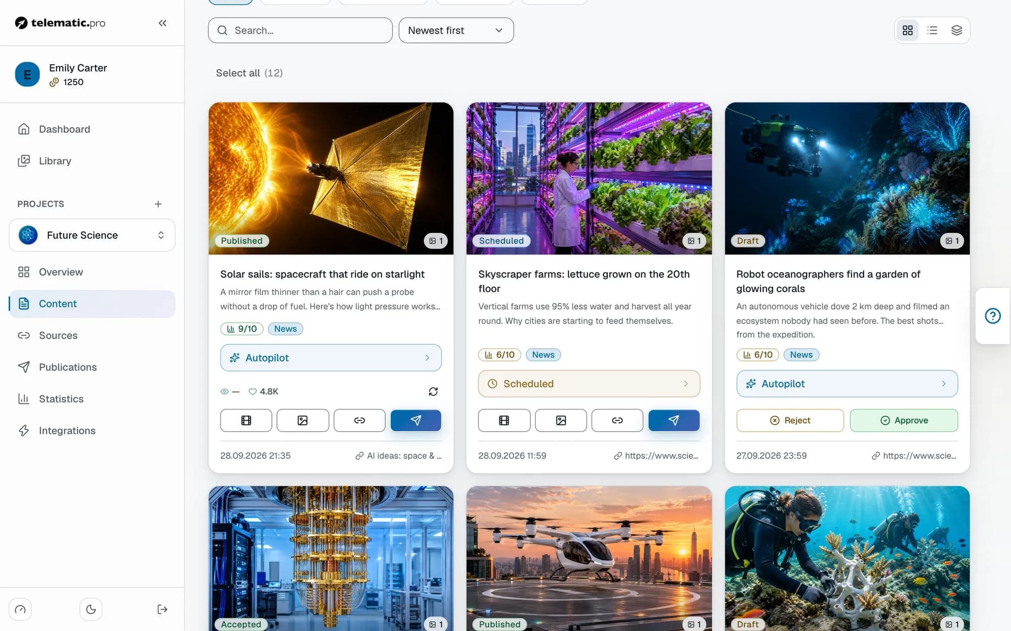Click the video film icon on Skyscraper farms card
The width and height of the screenshot is (1011, 631).
504,420
